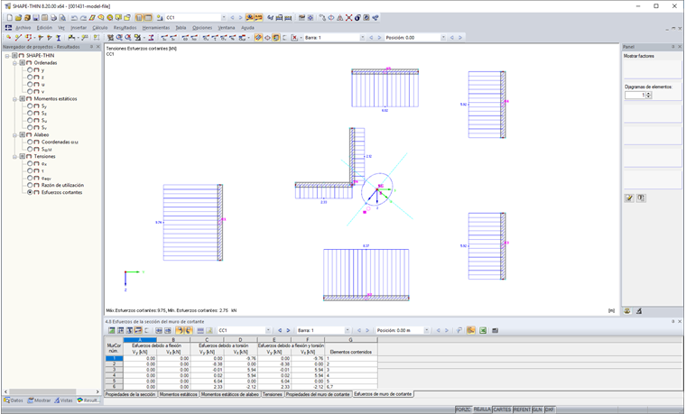The width and height of the screenshot is (686, 414).
Task: Click the zoom window magnifier icon
Action: point(119,38)
